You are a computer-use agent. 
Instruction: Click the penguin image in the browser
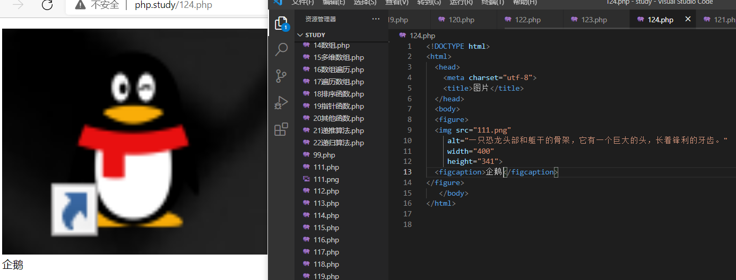pos(135,142)
